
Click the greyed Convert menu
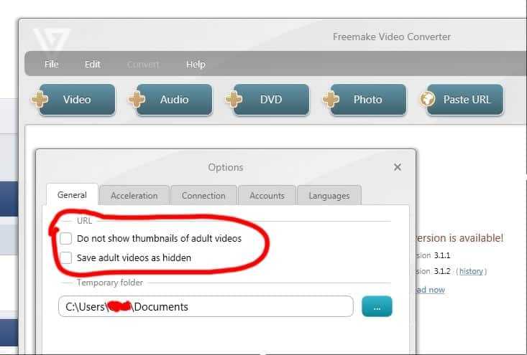click(143, 64)
